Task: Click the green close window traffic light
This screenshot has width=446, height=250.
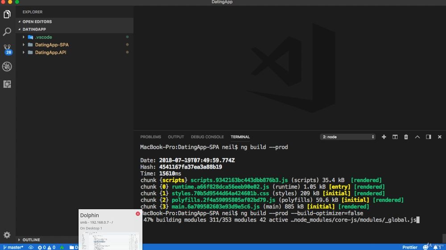Action: pos(17,2)
